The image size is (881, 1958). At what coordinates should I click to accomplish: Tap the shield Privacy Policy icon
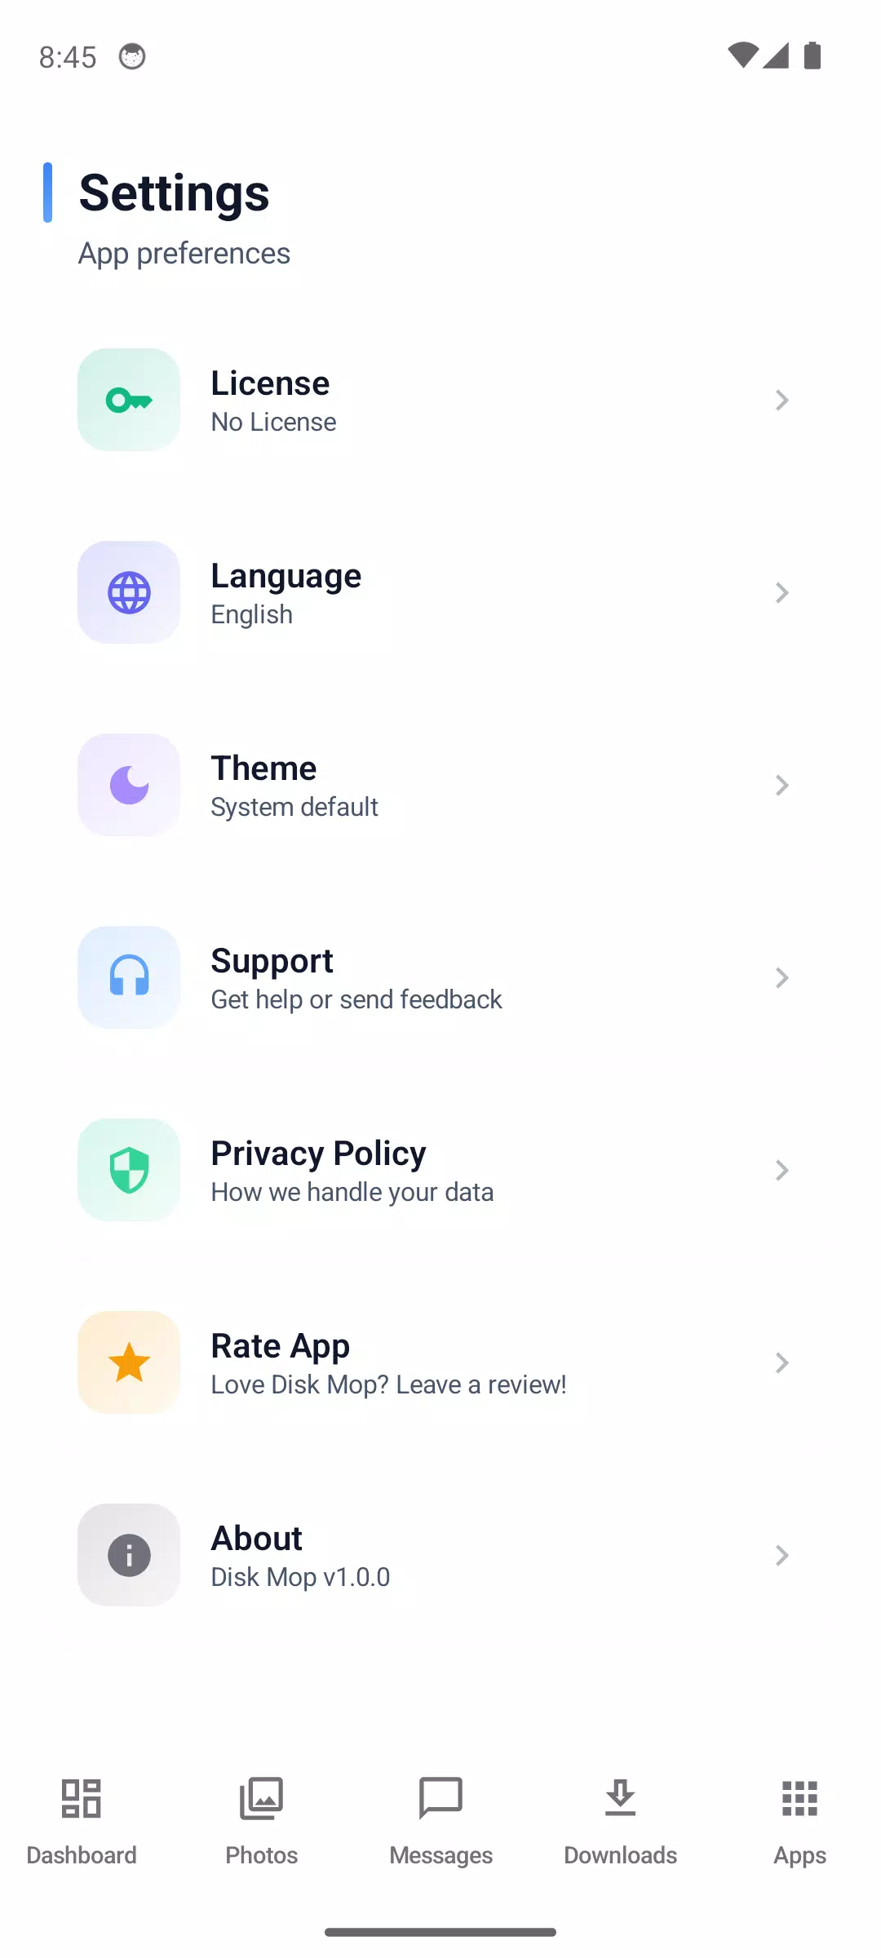(129, 1170)
